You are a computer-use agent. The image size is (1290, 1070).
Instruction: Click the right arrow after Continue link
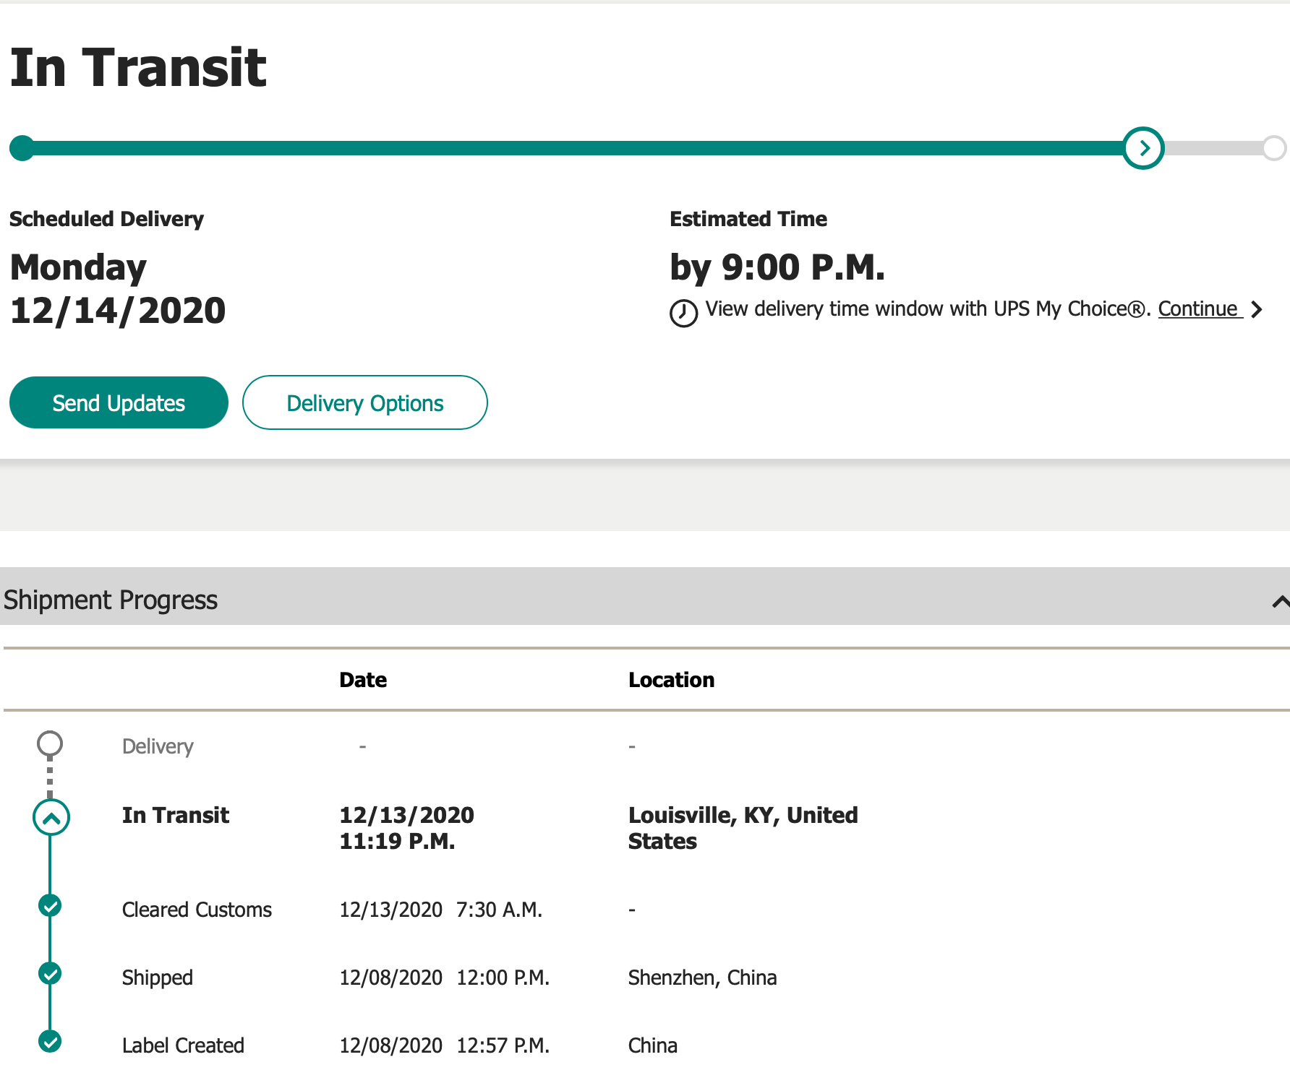tap(1257, 309)
